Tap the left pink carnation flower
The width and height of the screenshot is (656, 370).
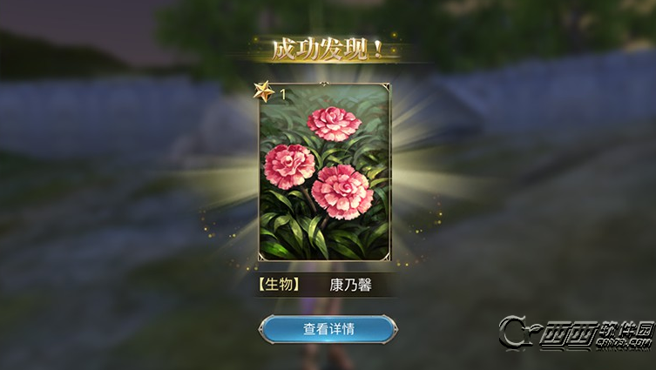(289, 166)
